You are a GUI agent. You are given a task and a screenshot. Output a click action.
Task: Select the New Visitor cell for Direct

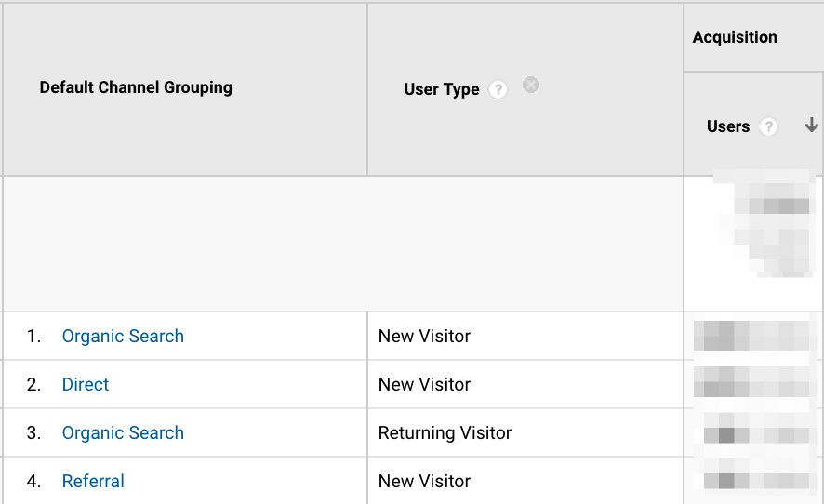point(424,385)
